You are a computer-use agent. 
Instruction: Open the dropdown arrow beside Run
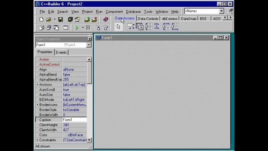click(x=83, y=28)
